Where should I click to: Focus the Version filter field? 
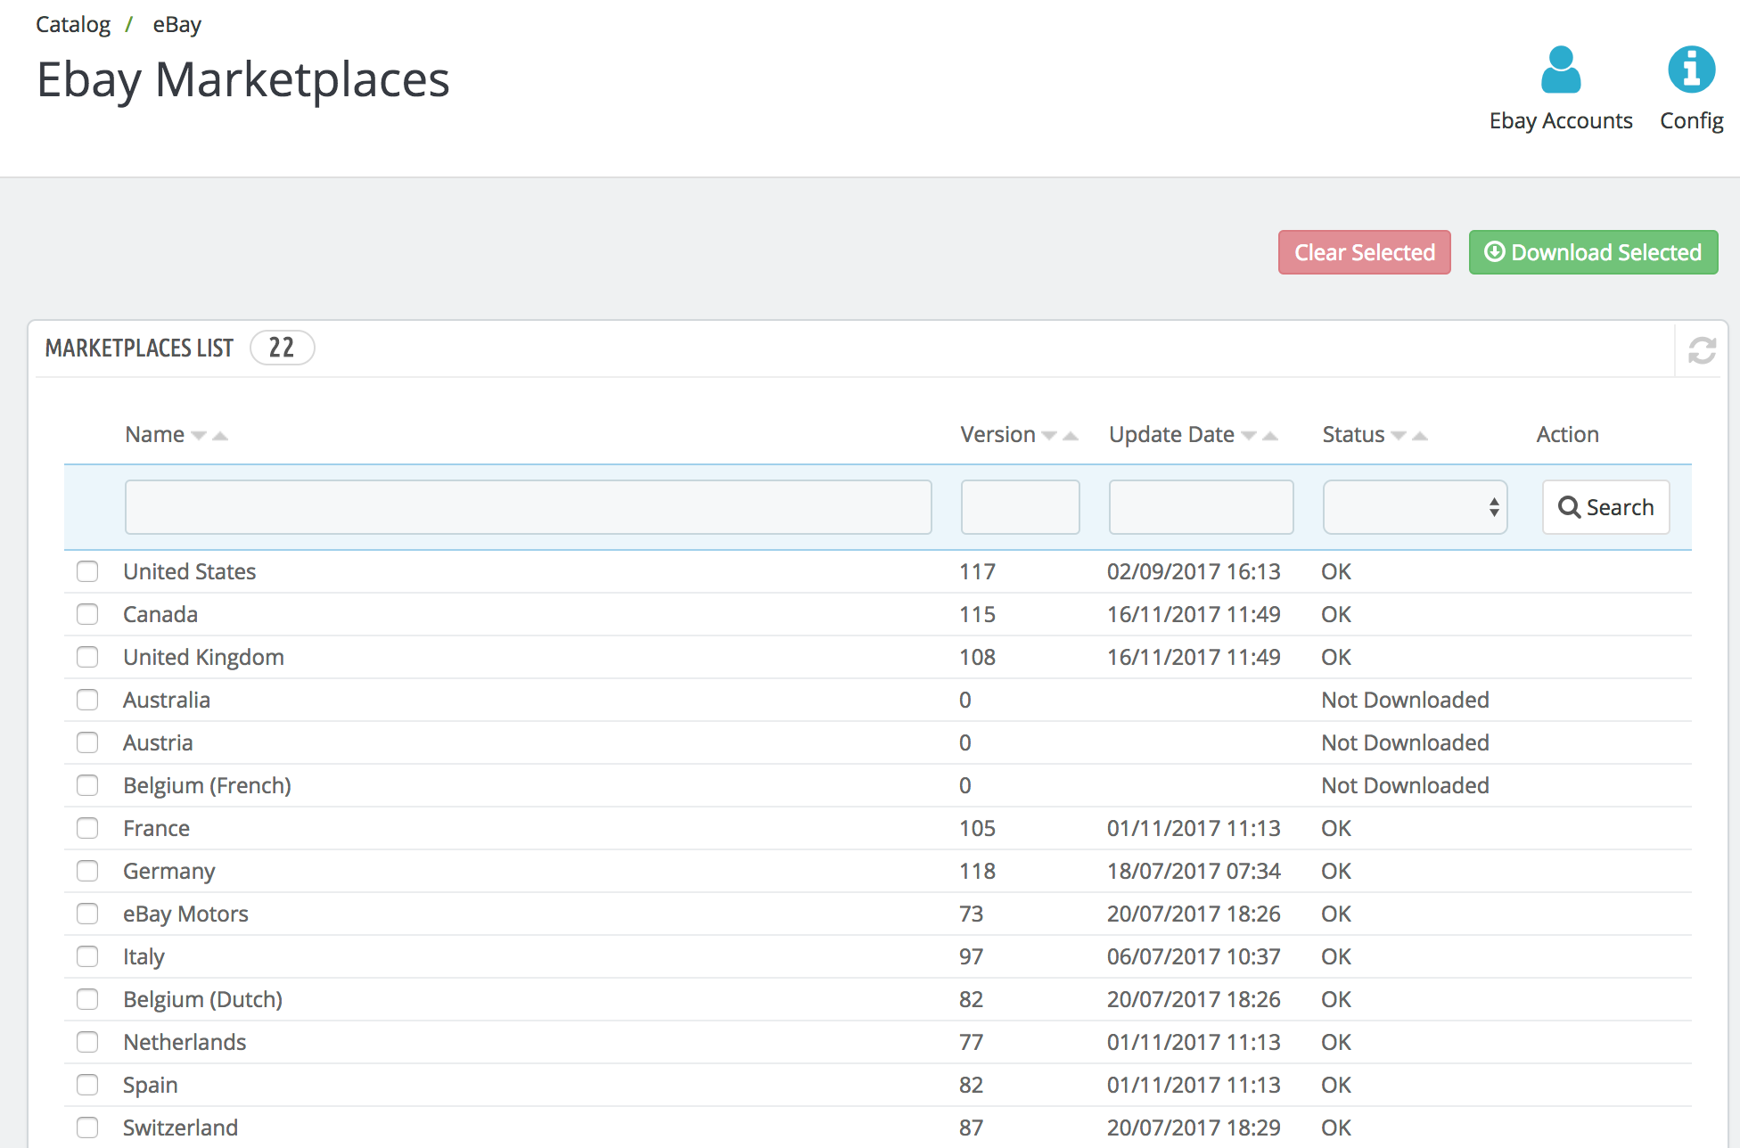1020,507
